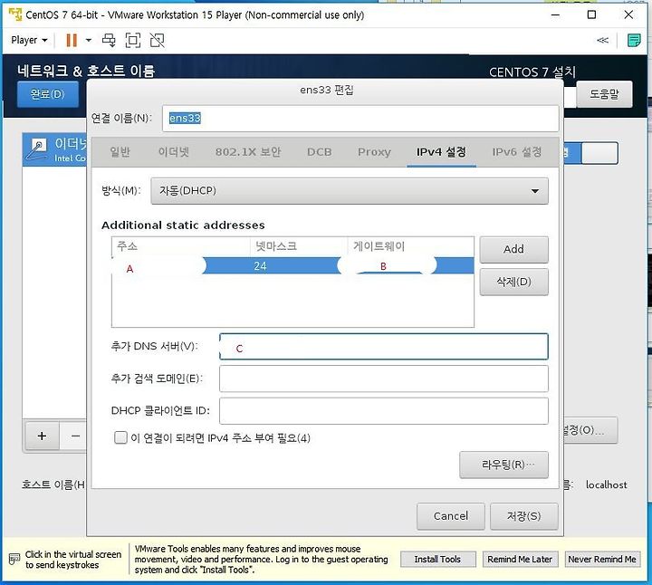Open the Proxy tab
The width and height of the screenshot is (652, 585).
coord(374,152)
